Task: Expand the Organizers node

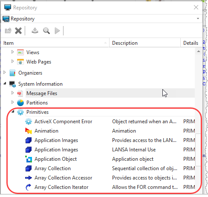Action: 5,72
